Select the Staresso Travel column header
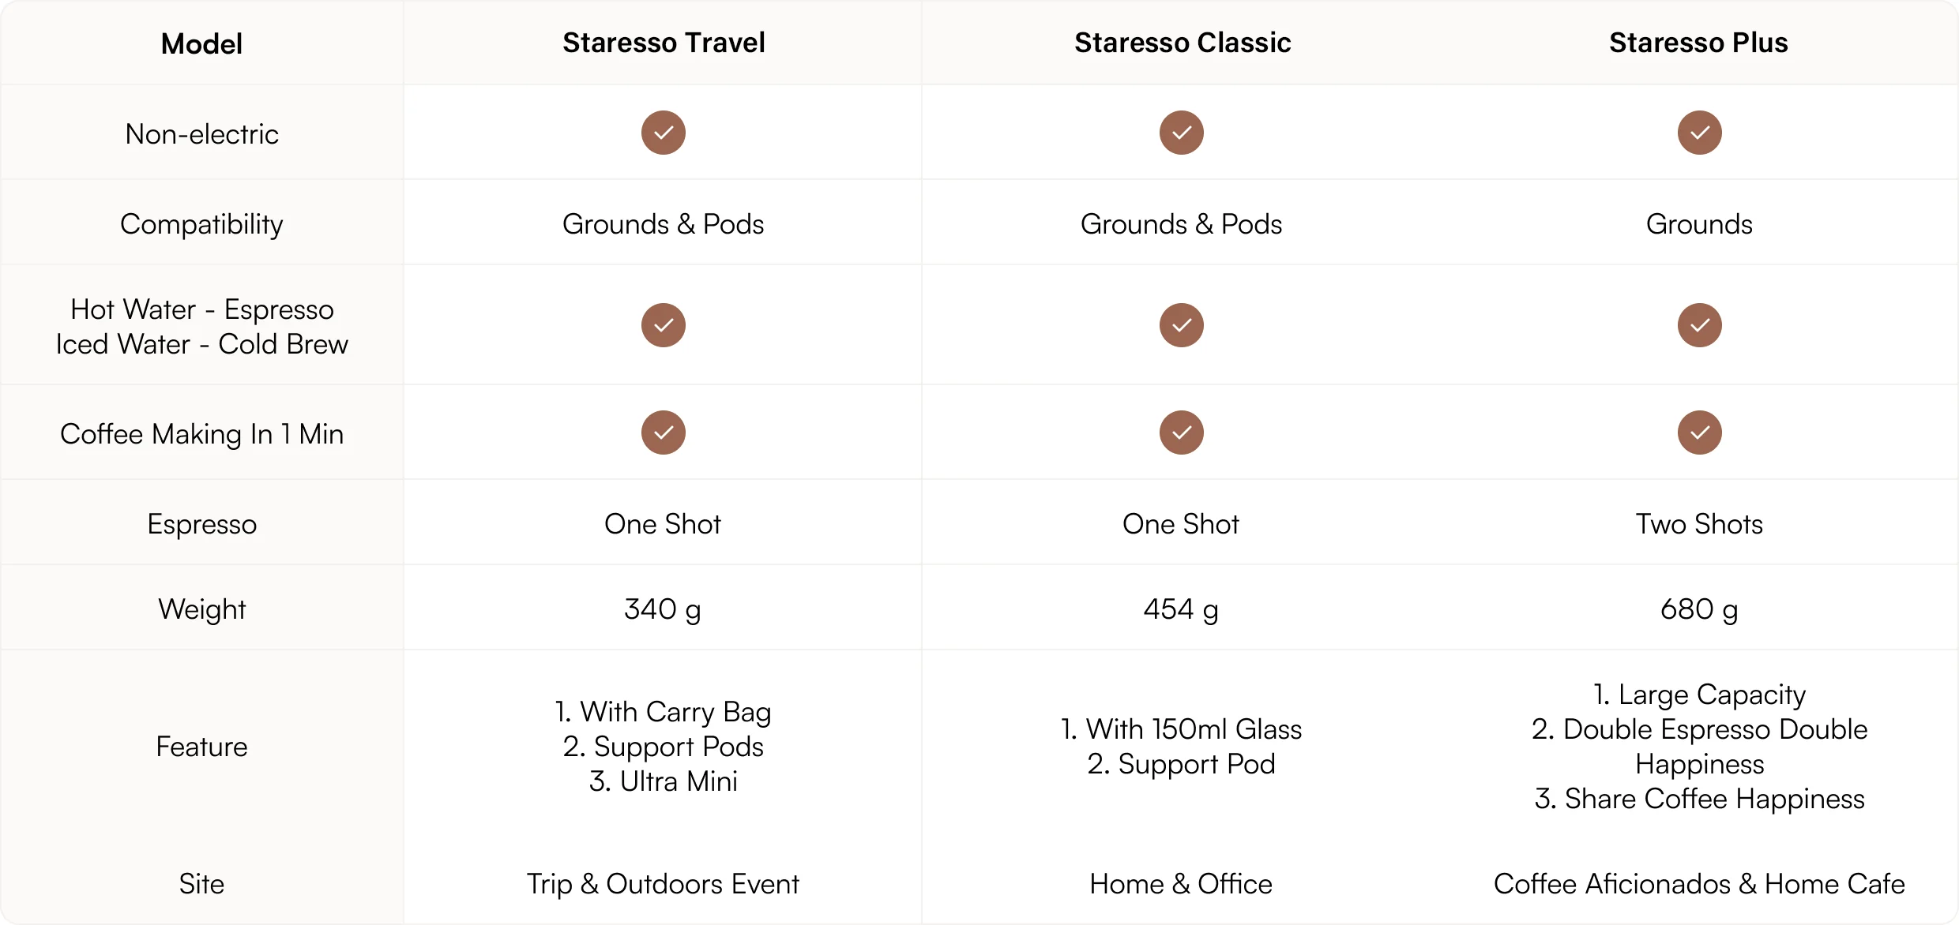Image resolution: width=1959 pixels, height=925 pixels. click(x=663, y=43)
